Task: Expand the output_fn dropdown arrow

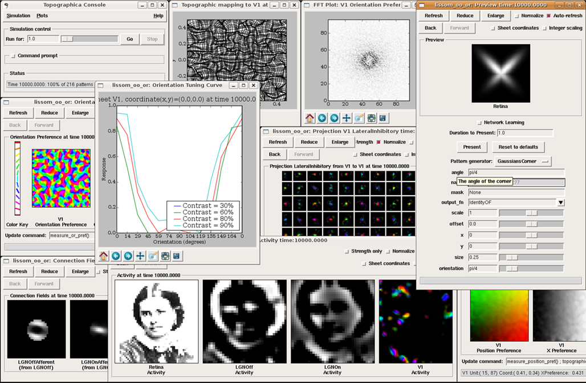Action: coord(560,203)
